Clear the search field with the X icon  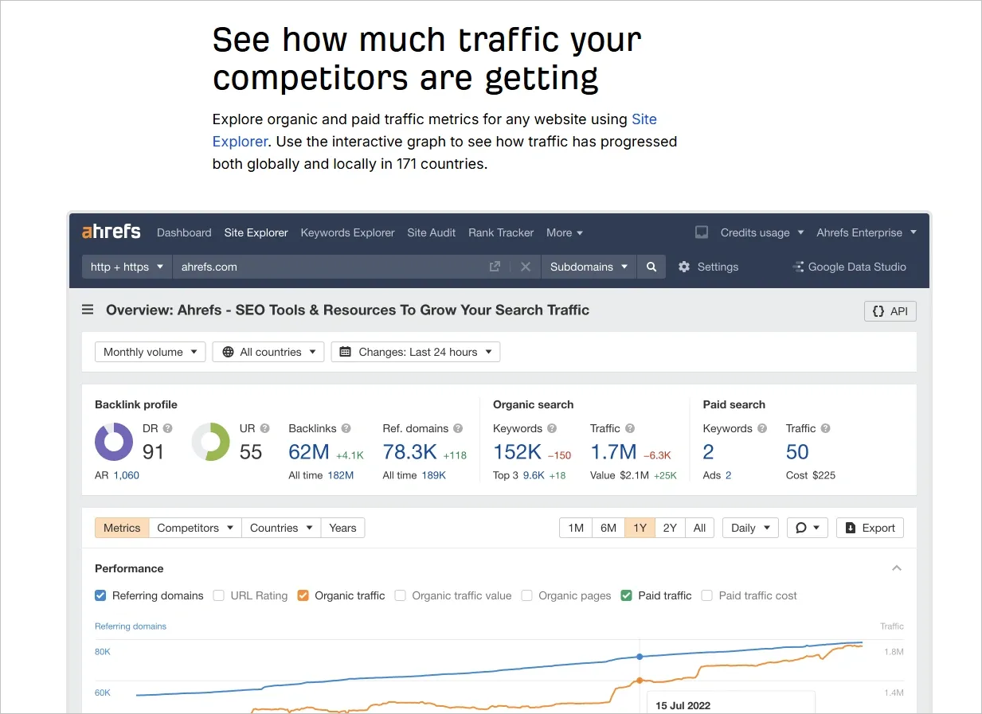(x=525, y=267)
